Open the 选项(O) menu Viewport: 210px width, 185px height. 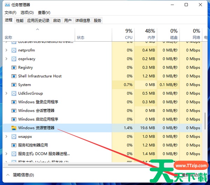coord(27,13)
